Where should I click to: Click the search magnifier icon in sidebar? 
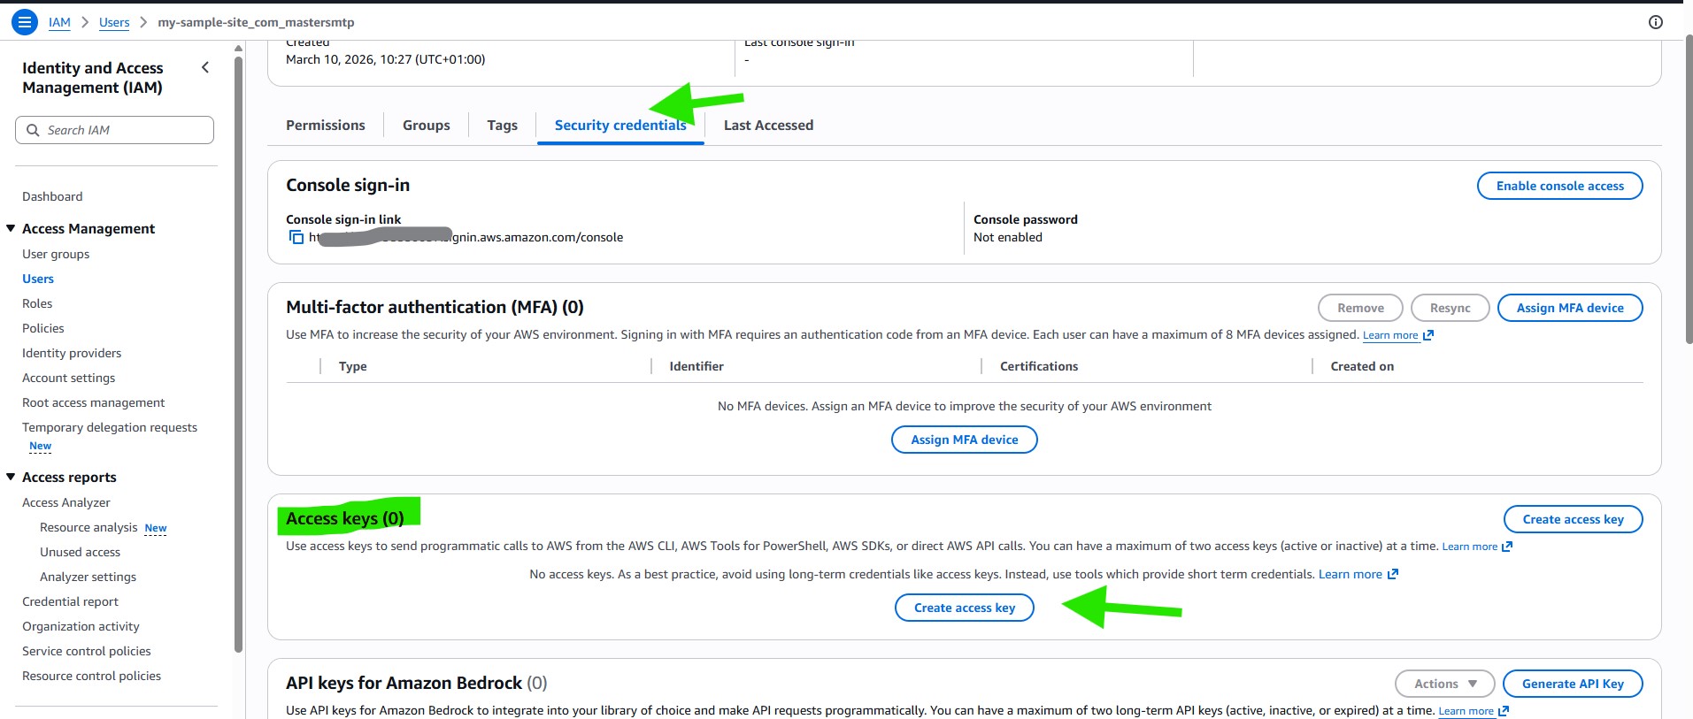(33, 130)
